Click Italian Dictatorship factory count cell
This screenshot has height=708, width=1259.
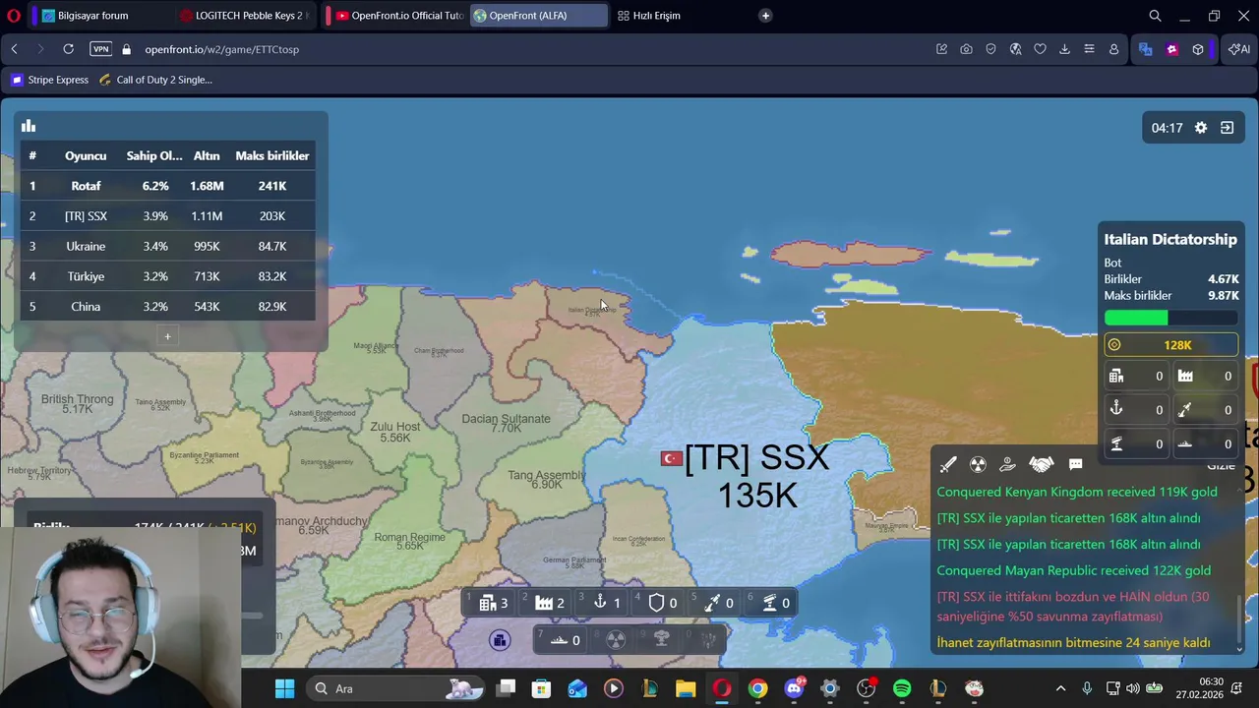(1205, 376)
